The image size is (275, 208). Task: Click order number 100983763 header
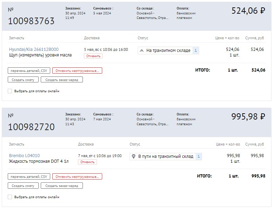click(31, 21)
